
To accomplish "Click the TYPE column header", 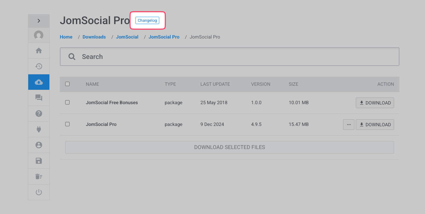I will pyautogui.click(x=170, y=84).
